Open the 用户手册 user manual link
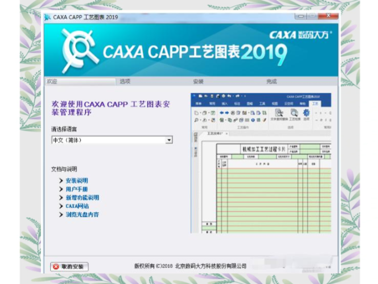This screenshot has width=378, height=284. click(x=77, y=189)
